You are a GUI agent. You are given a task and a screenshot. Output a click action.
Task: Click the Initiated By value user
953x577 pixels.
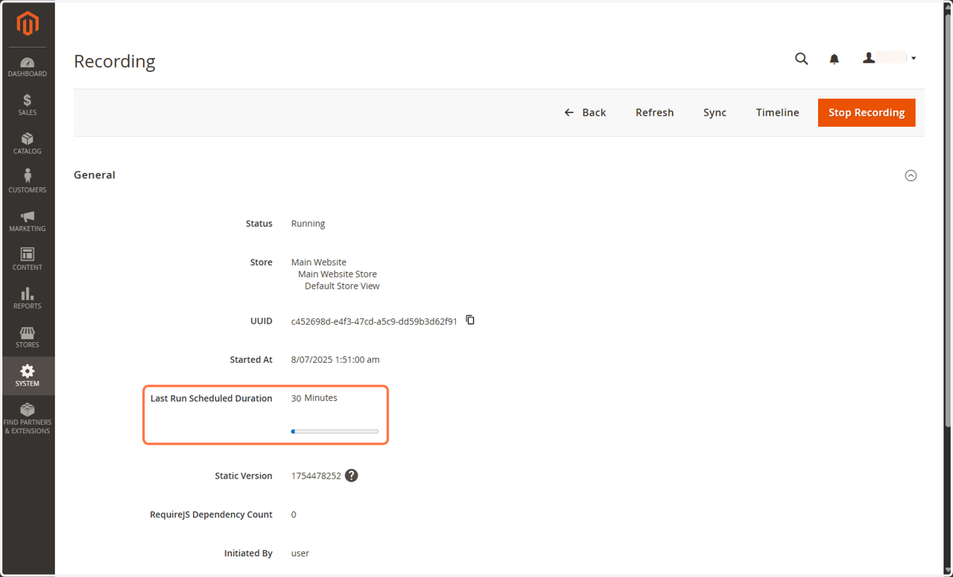pos(300,553)
